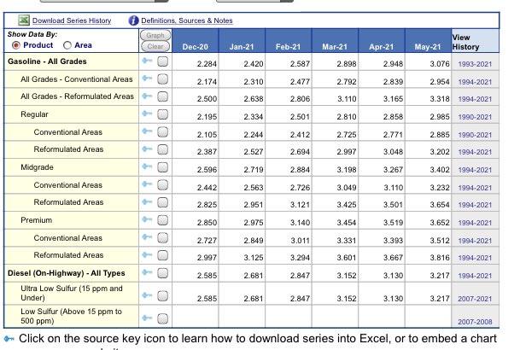Open source key icon for Gasoline - All Grades

[x=147, y=61]
